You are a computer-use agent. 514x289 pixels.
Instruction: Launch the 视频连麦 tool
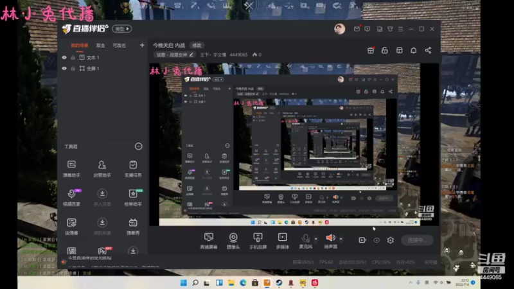click(x=71, y=197)
